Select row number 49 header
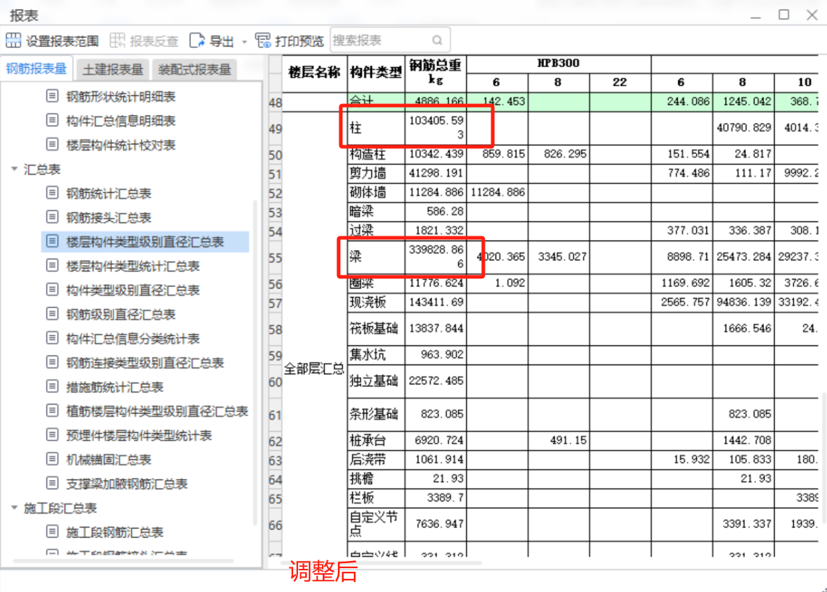This screenshot has height=592, width=827. pos(276,129)
